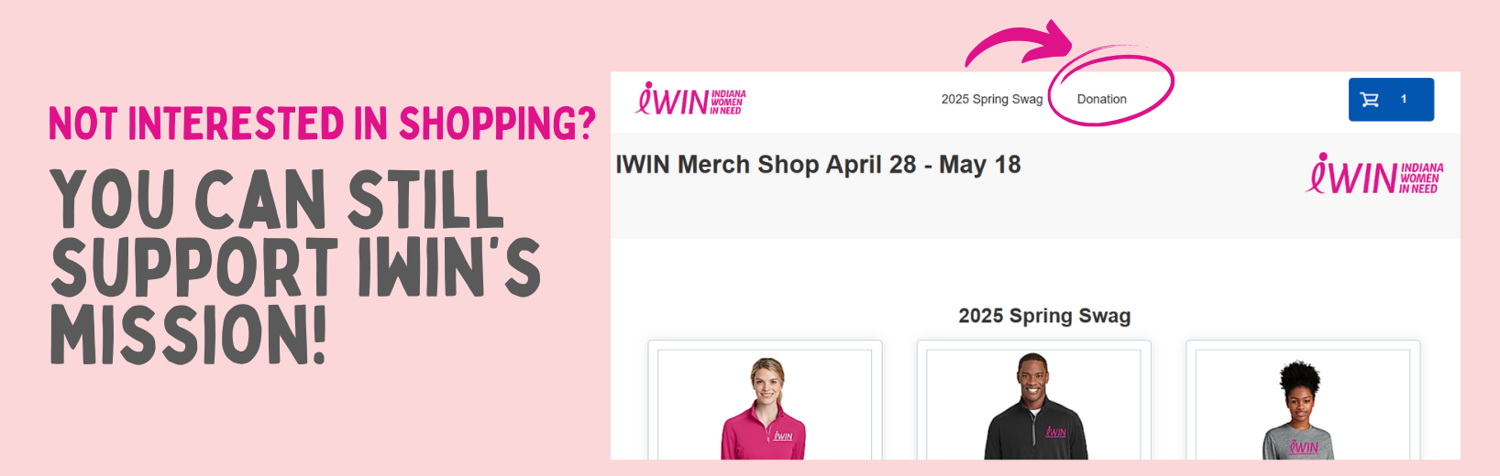The image size is (1500, 476).
Task: Open the 2025 Spring Swag menu item
Action: tap(992, 99)
